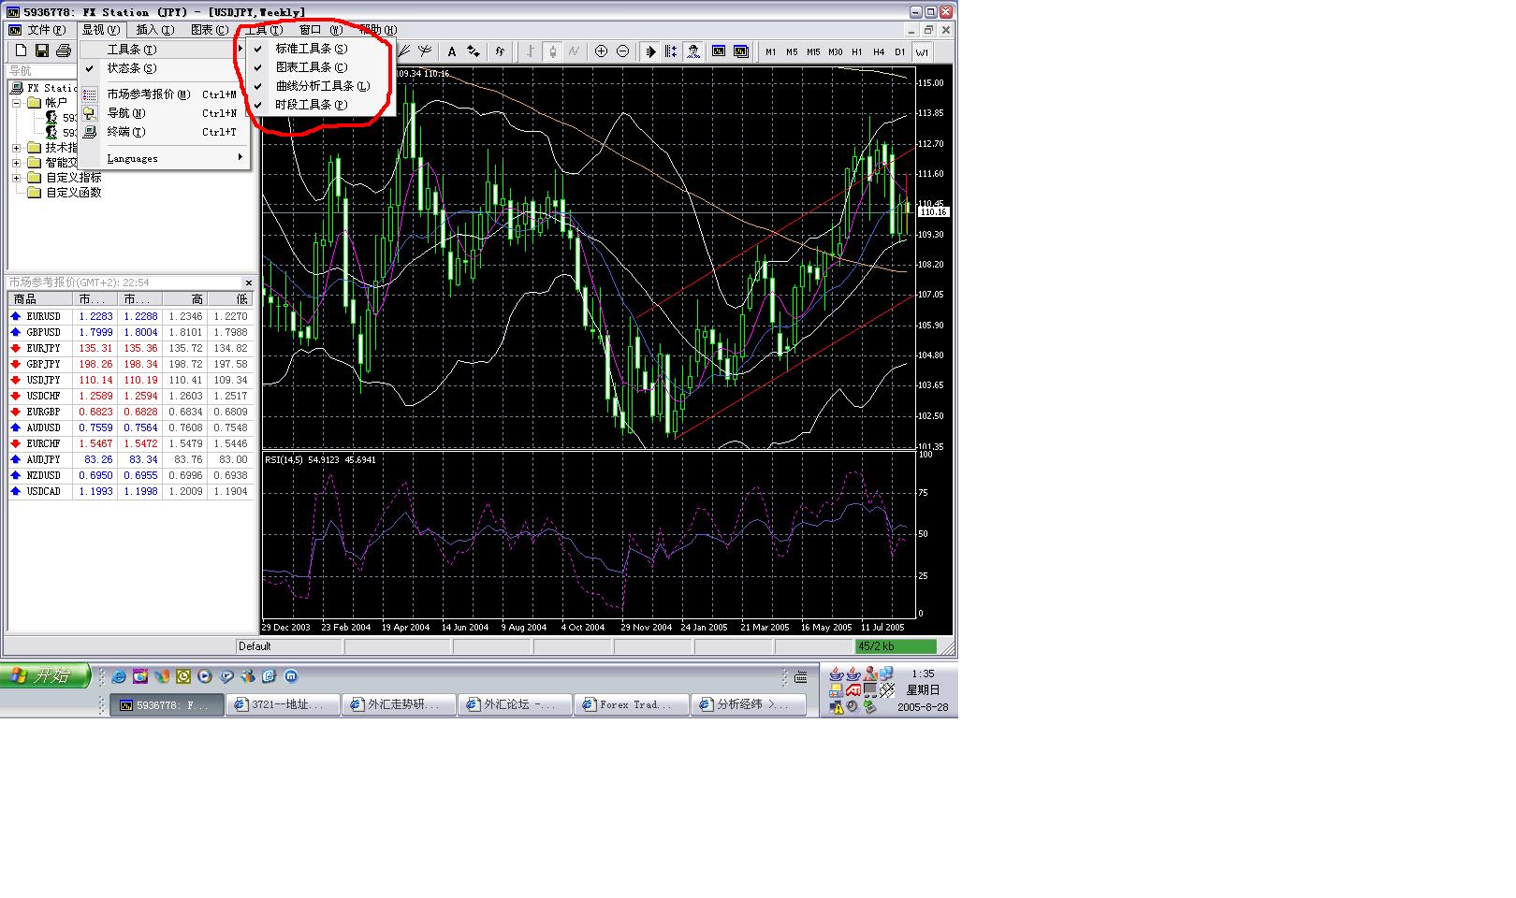Select the arrows drawing tool

point(474,51)
